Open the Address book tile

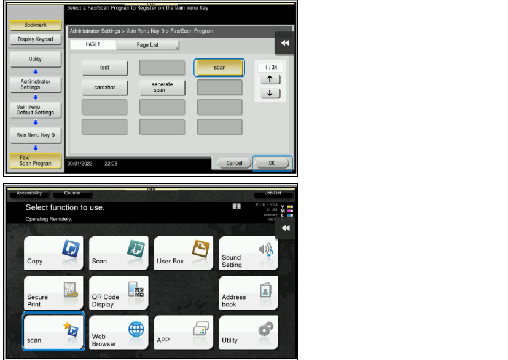click(x=249, y=293)
